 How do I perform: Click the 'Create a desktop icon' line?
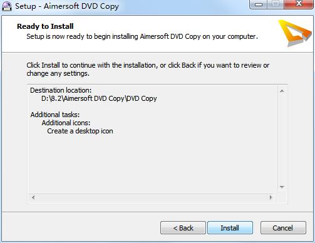tap(80, 131)
